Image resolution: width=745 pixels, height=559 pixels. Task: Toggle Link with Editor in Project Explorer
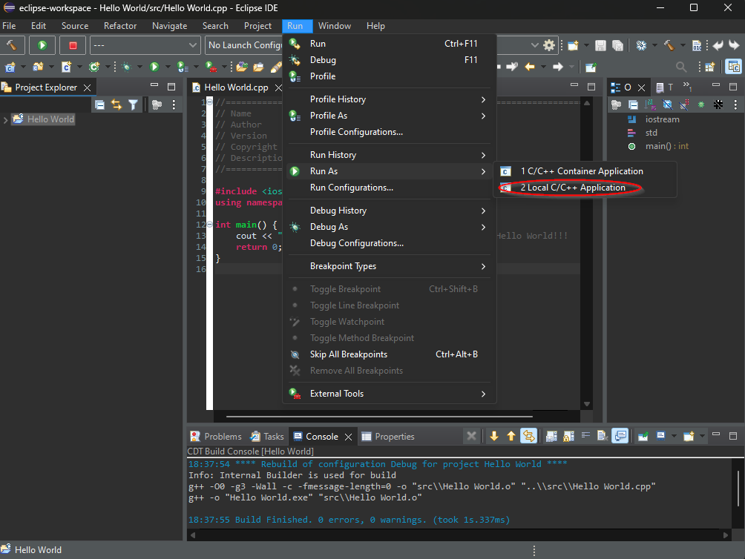pyautogui.click(x=116, y=105)
